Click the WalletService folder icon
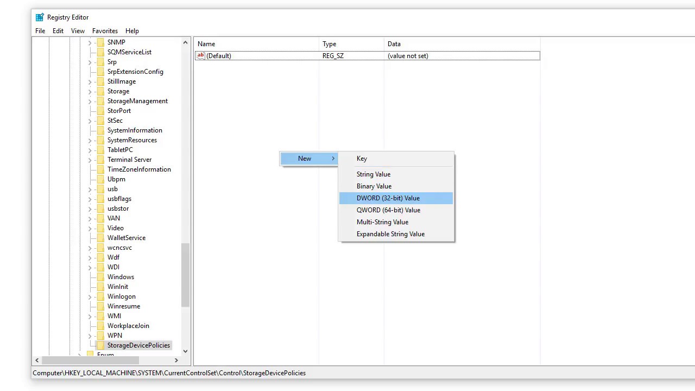The height and width of the screenshot is (391, 695). (100, 238)
